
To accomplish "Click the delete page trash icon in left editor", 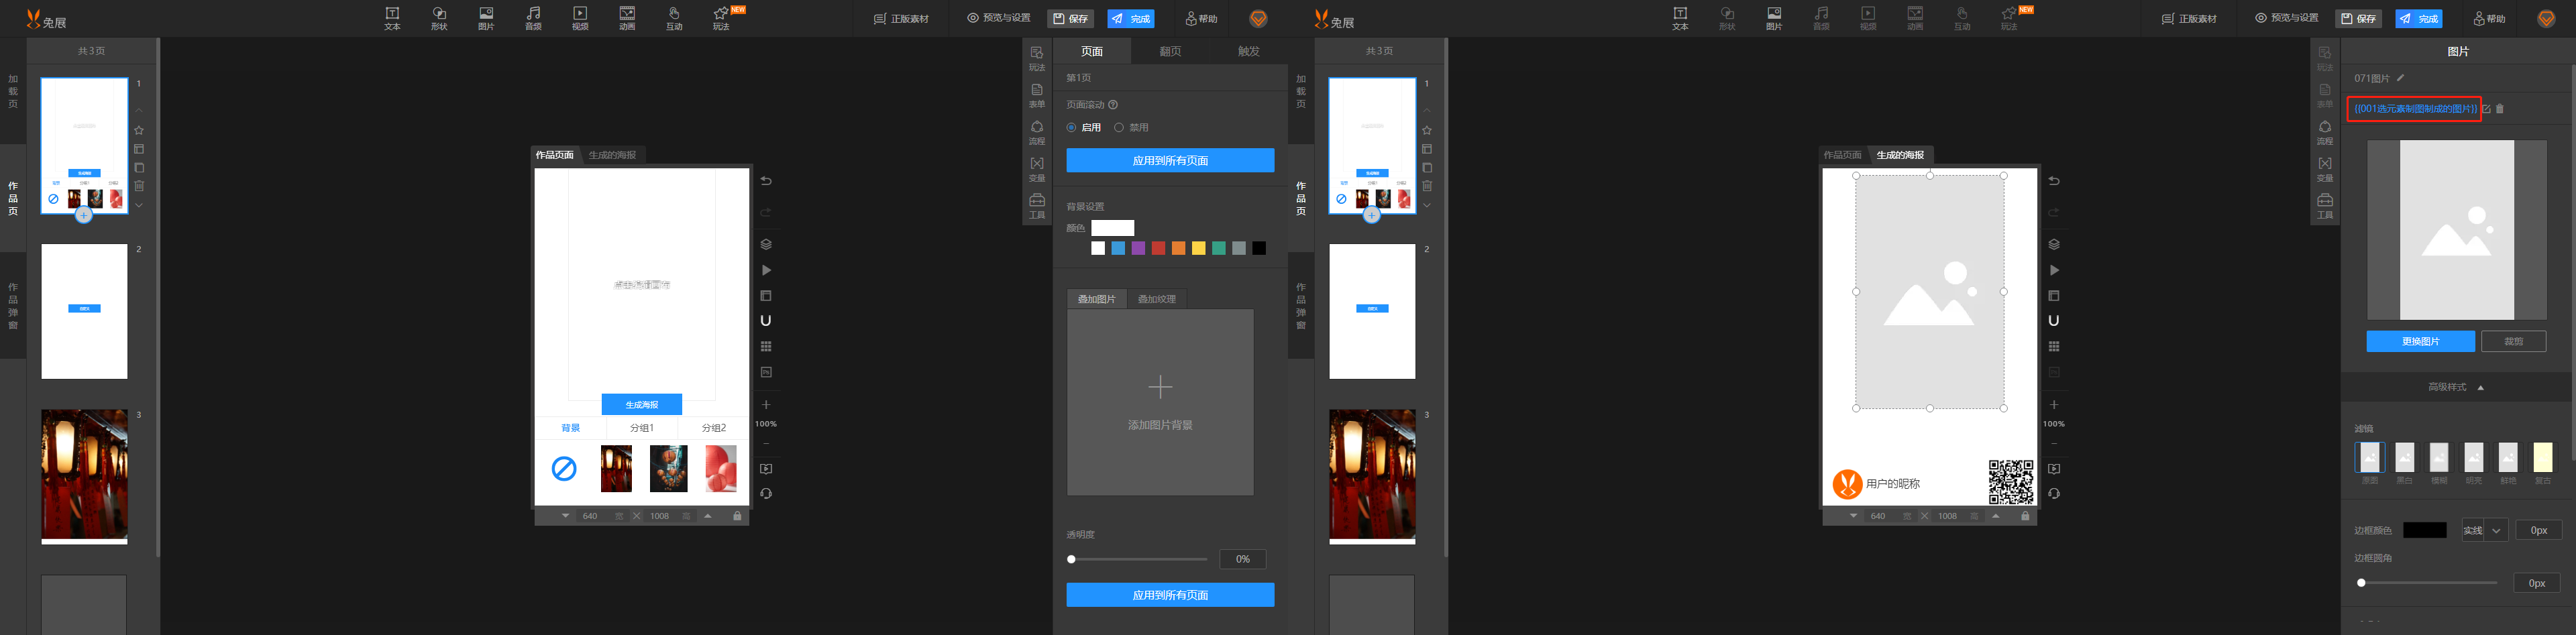I will coord(139,186).
